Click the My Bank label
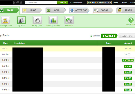135x94 pixels. [x=21, y=26]
